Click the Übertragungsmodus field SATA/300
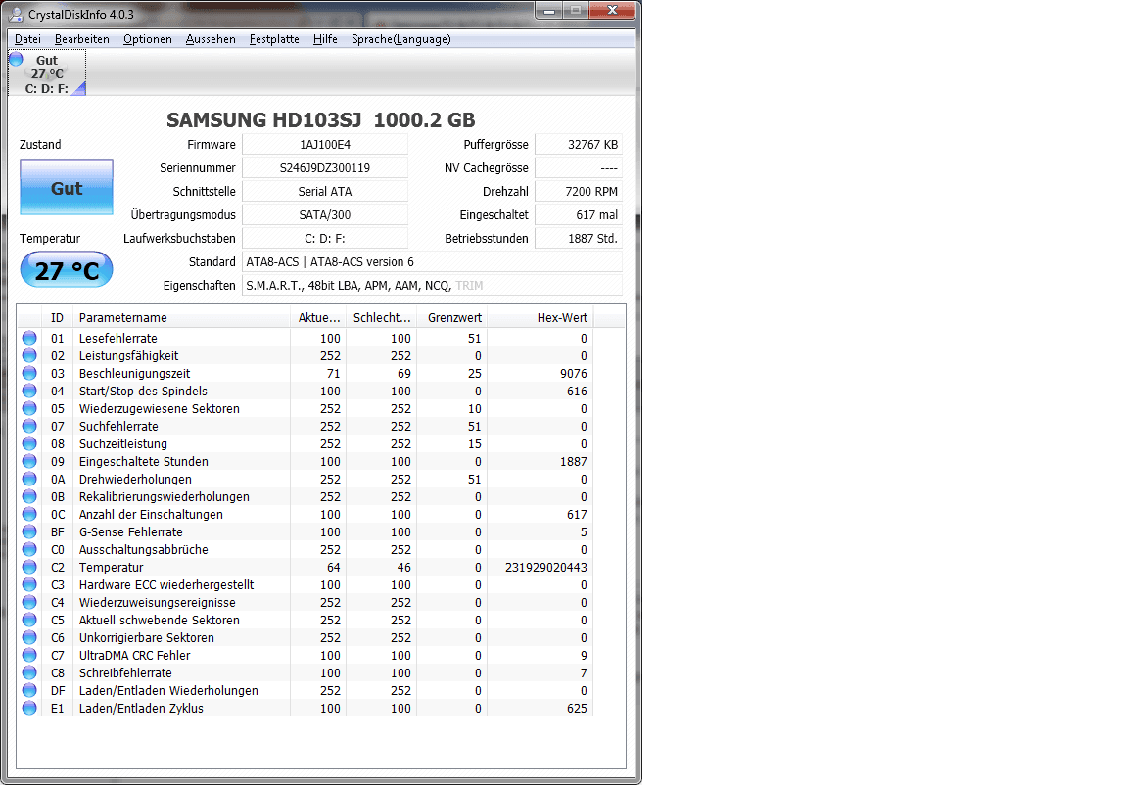 tap(325, 214)
